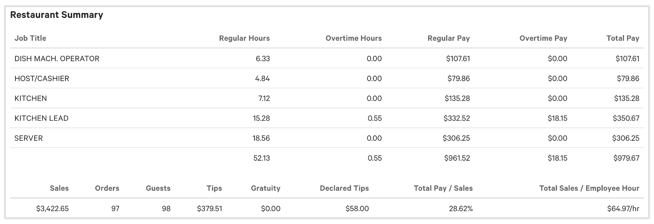Screen dimensions: 654x224
Task: Select the 52.13 total regular hours value
Action: click(x=261, y=158)
